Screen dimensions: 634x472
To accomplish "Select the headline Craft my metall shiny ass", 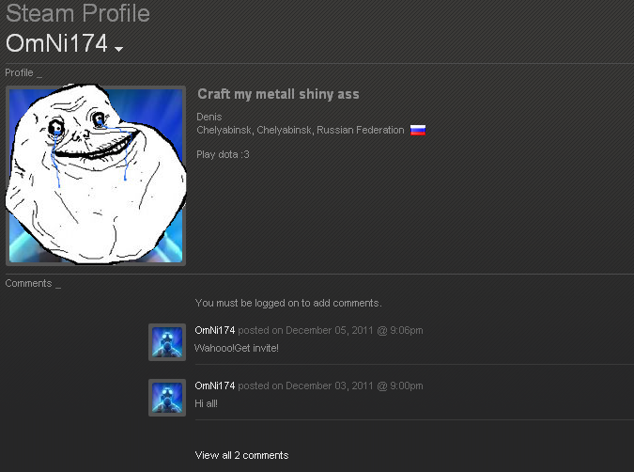I will pyautogui.click(x=278, y=94).
